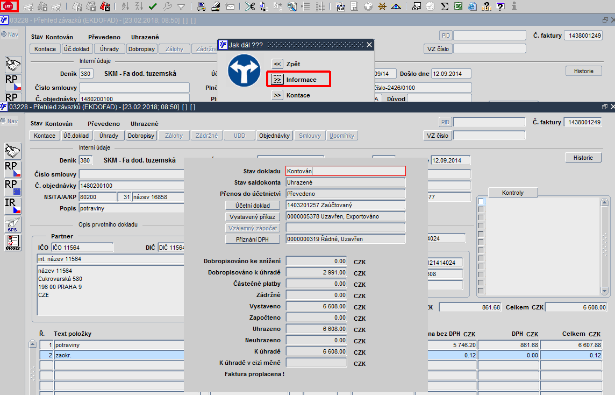Click the red delete-record icon
Screen dimensions: 615x395
[105, 6]
